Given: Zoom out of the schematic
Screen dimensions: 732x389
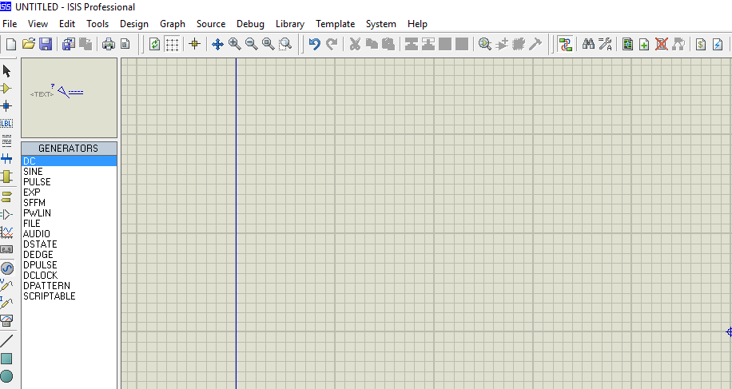Looking at the screenshot, I should coord(252,44).
